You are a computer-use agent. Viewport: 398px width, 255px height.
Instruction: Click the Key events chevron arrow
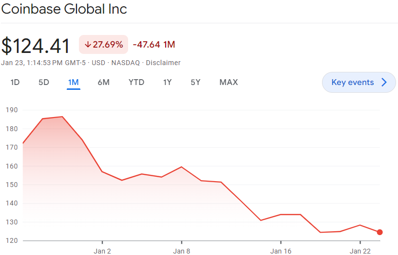tap(384, 83)
